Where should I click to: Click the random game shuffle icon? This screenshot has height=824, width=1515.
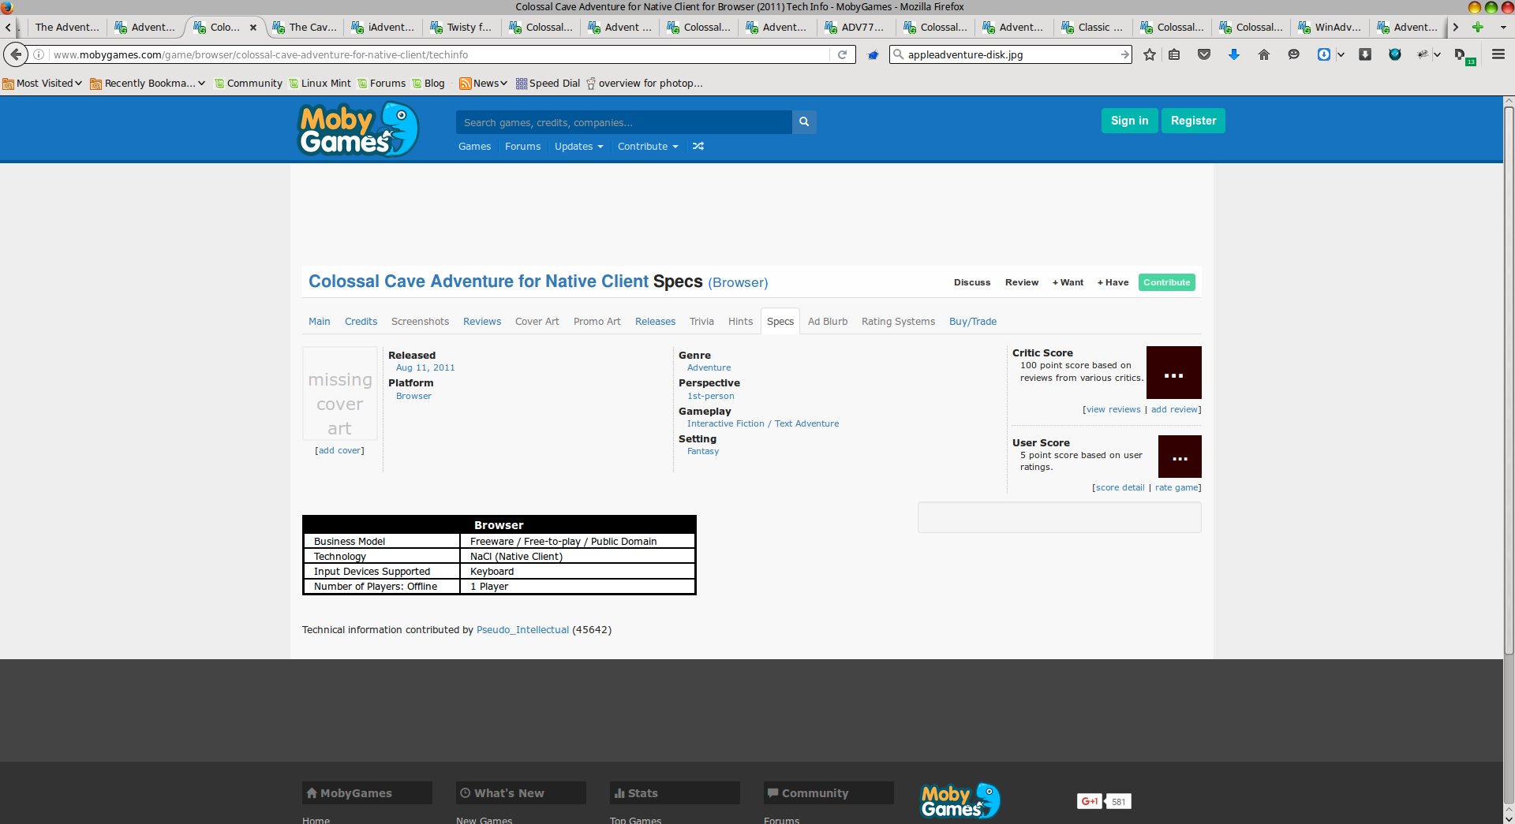[698, 146]
